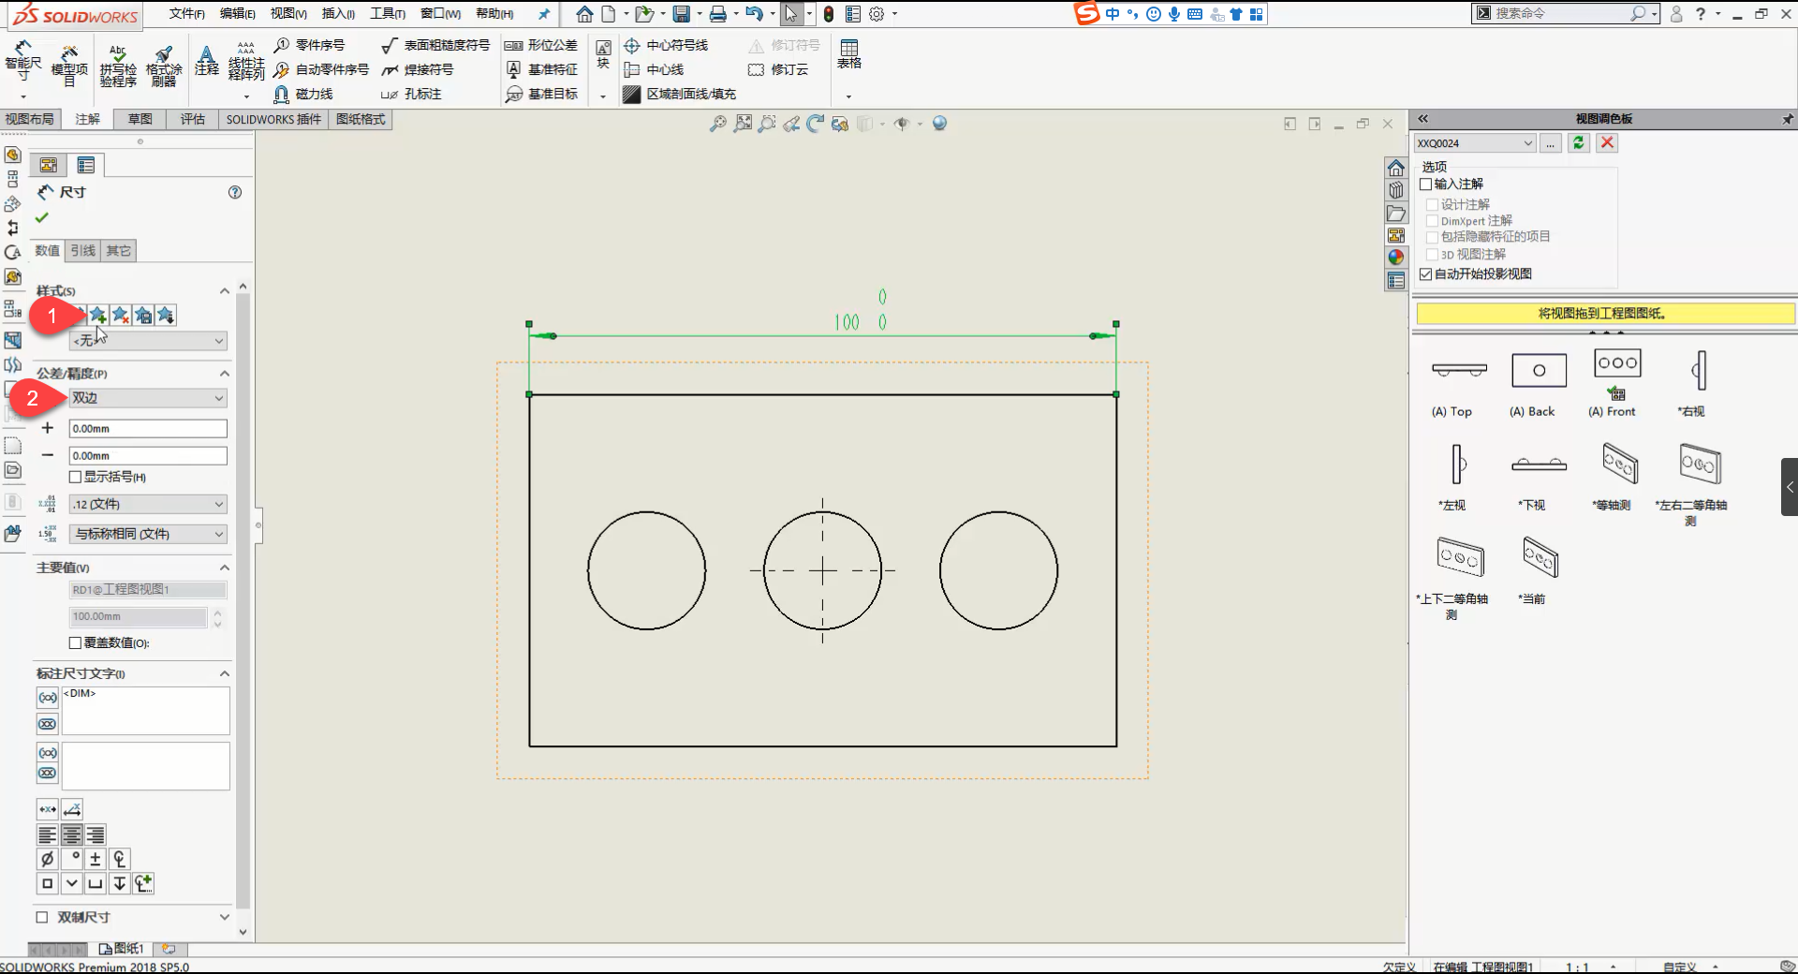Viewport: 1798px width, 974px height.
Task: Insert a Surface Finish symbol
Action: pos(435,45)
